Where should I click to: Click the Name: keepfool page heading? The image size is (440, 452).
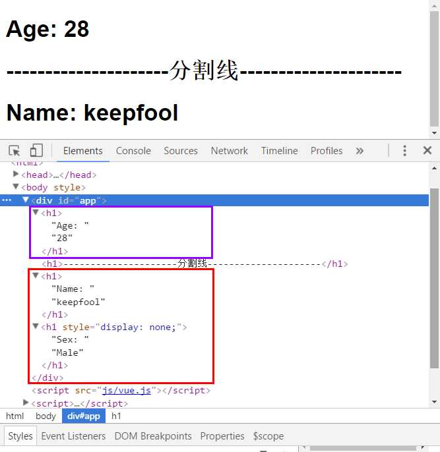[x=92, y=113]
